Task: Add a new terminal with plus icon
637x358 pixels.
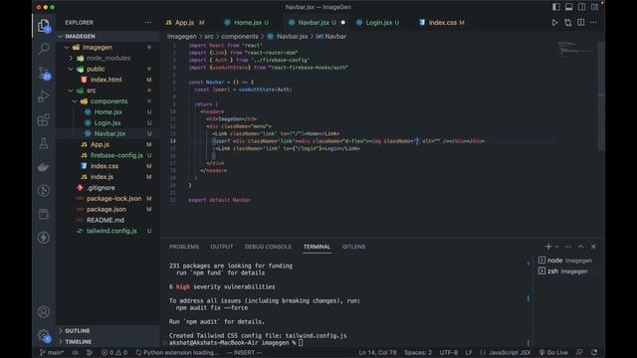Action: coord(548,247)
